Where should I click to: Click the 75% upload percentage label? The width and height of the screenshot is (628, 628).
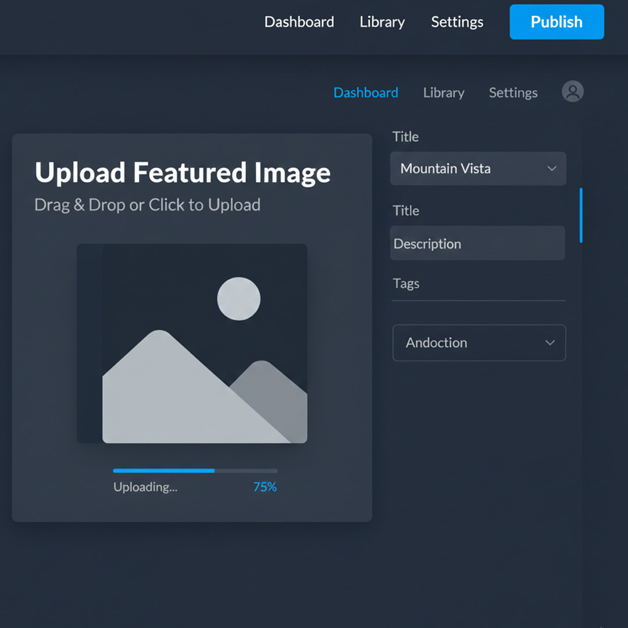click(x=265, y=487)
